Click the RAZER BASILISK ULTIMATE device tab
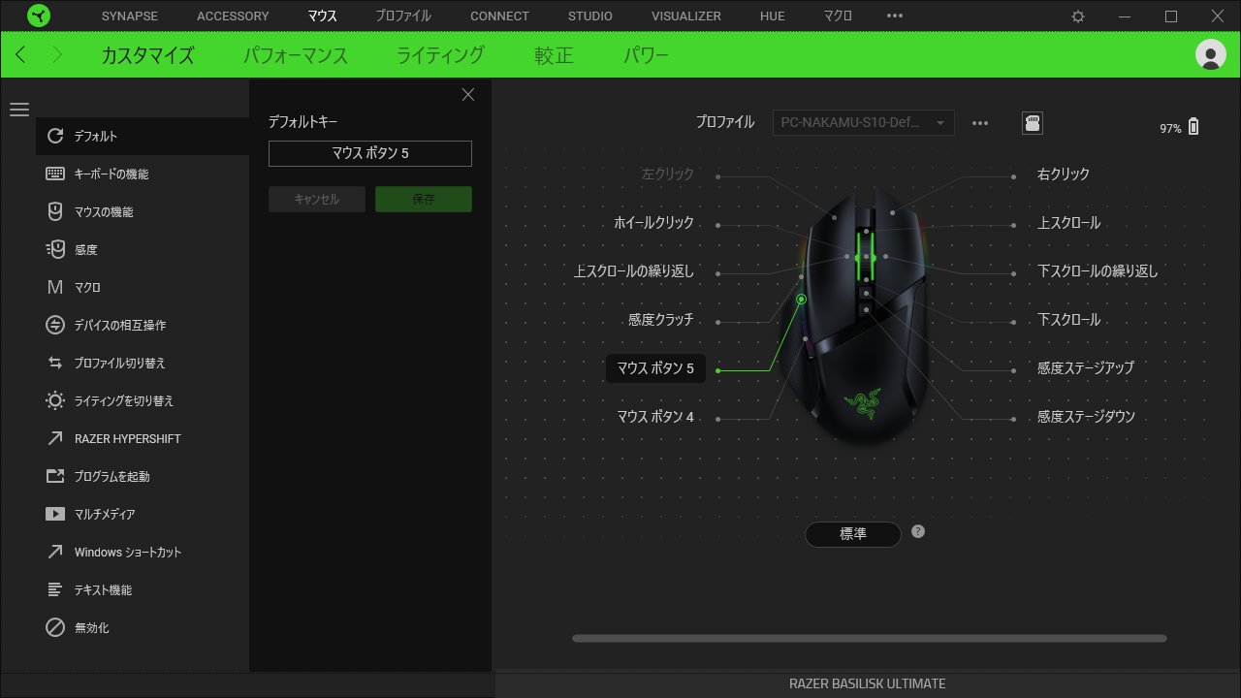This screenshot has width=1241, height=698. (x=868, y=683)
